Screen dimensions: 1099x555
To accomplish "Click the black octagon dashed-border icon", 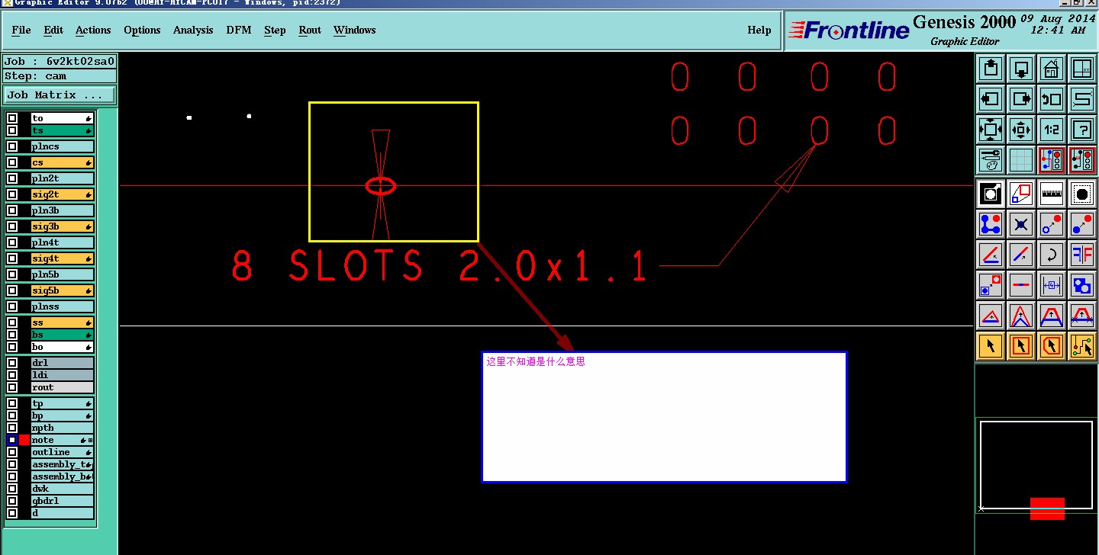I will coord(1082,194).
